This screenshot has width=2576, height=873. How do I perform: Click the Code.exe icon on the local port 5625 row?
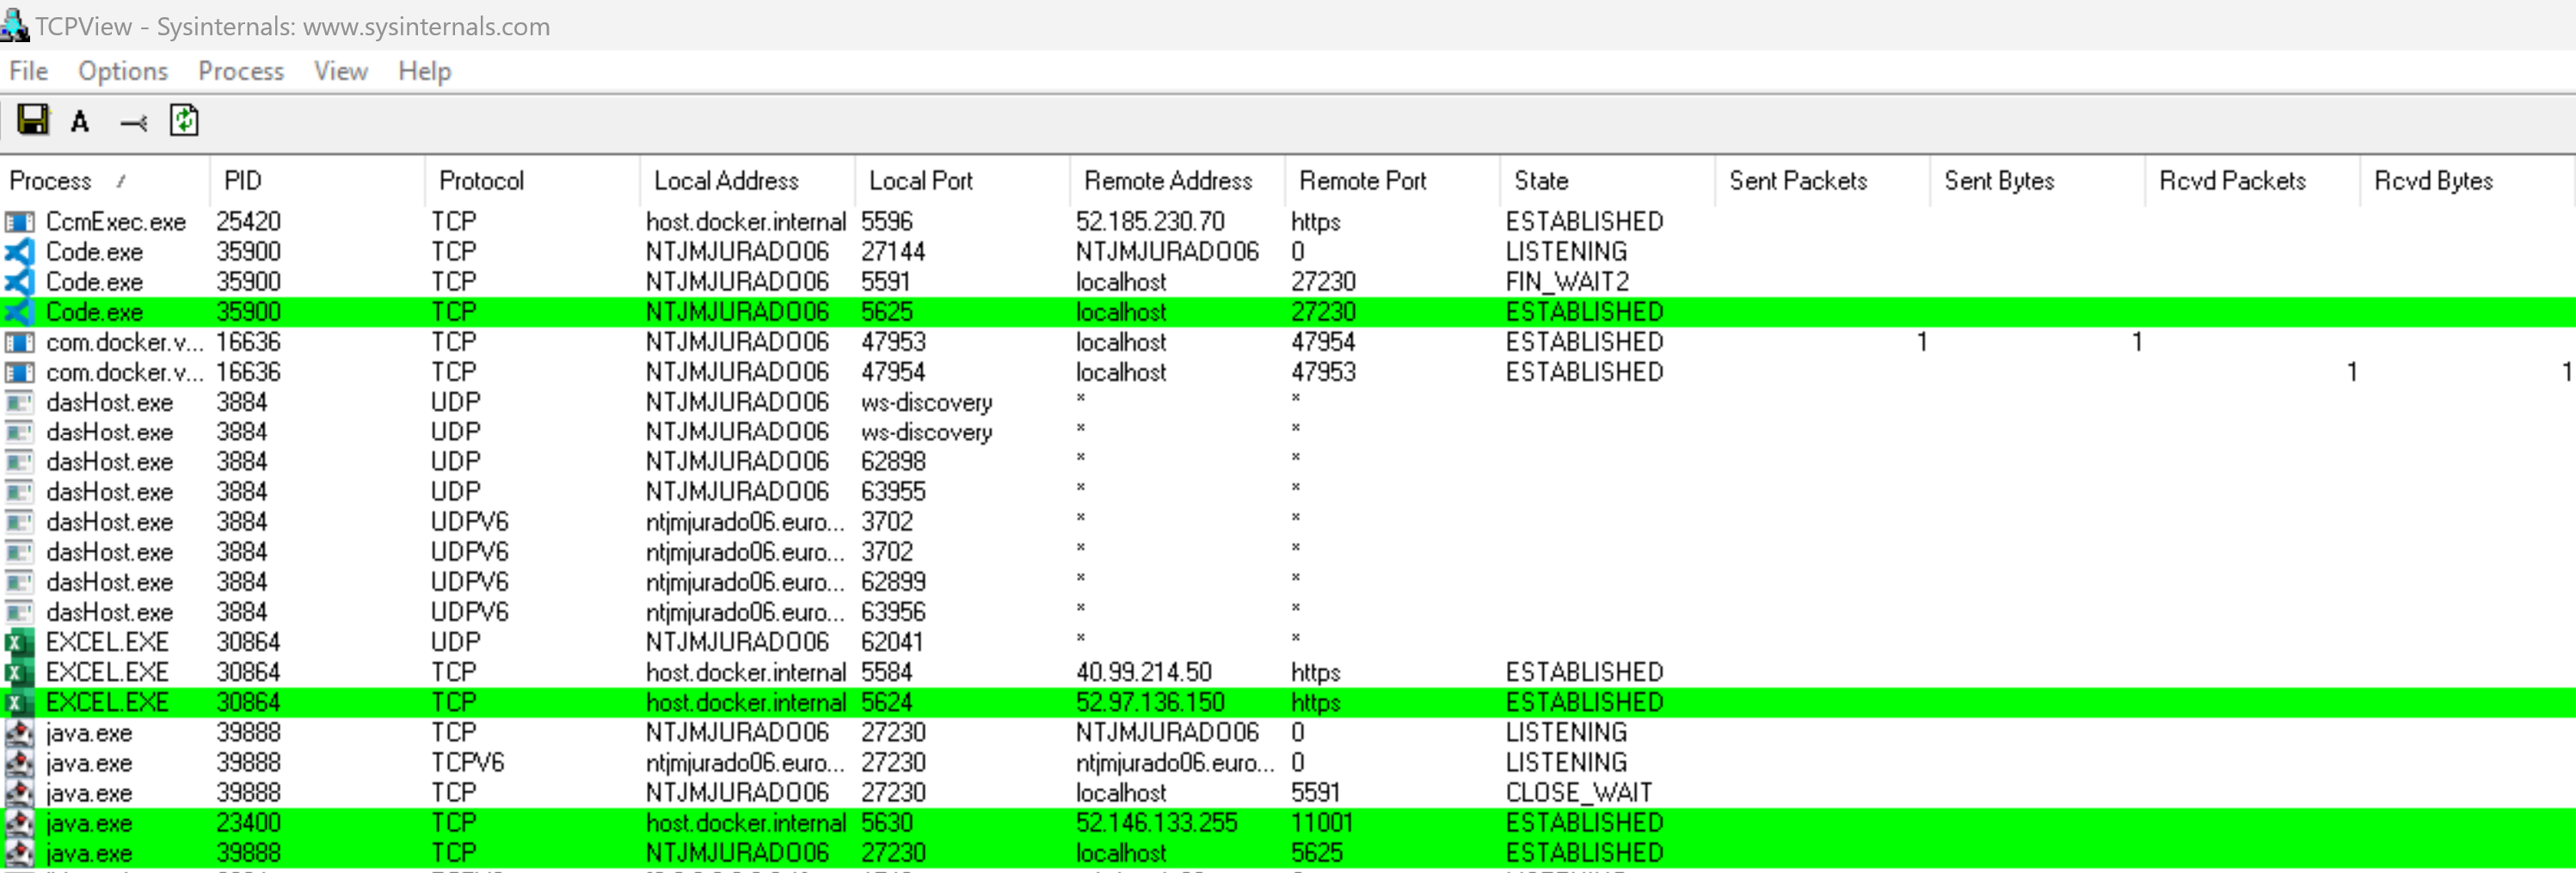[19, 312]
